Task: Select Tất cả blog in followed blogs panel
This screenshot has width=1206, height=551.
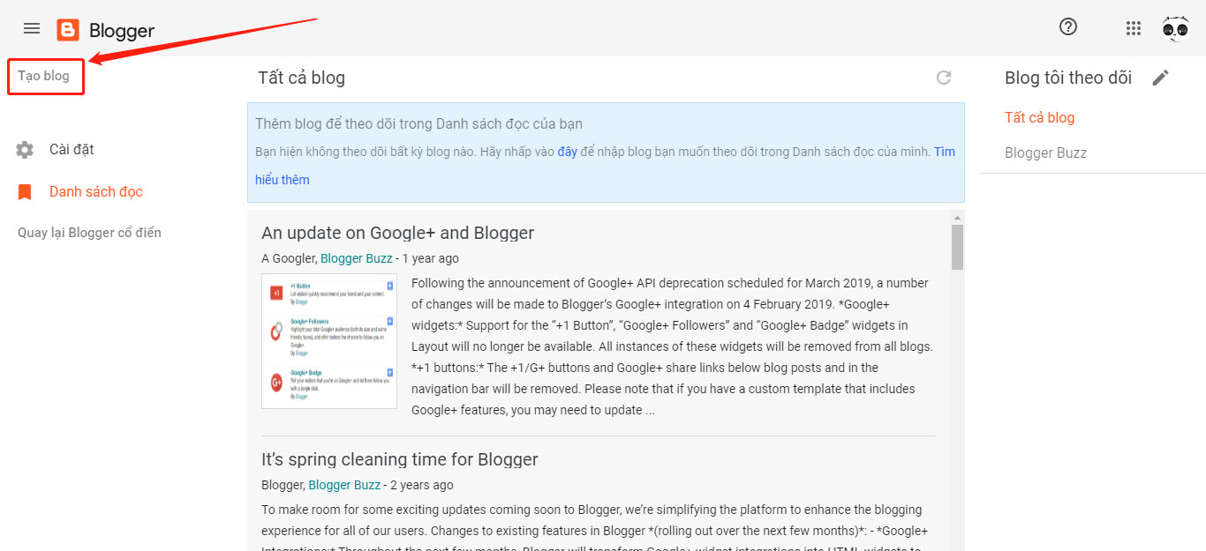Action: (1039, 118)
